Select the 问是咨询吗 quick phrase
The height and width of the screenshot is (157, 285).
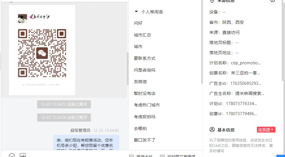click(x=145, y=70)
